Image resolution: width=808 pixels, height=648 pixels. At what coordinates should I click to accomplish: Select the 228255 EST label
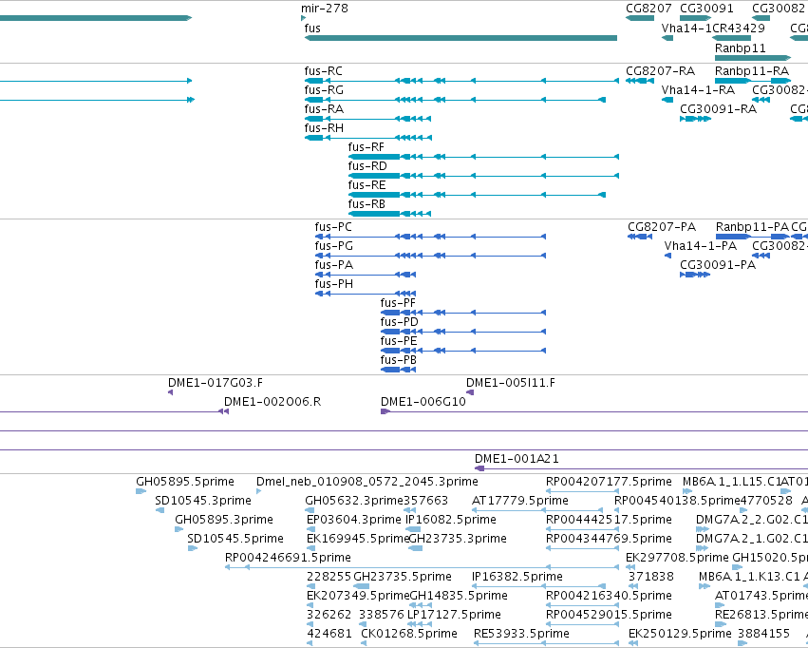point(329,577)
